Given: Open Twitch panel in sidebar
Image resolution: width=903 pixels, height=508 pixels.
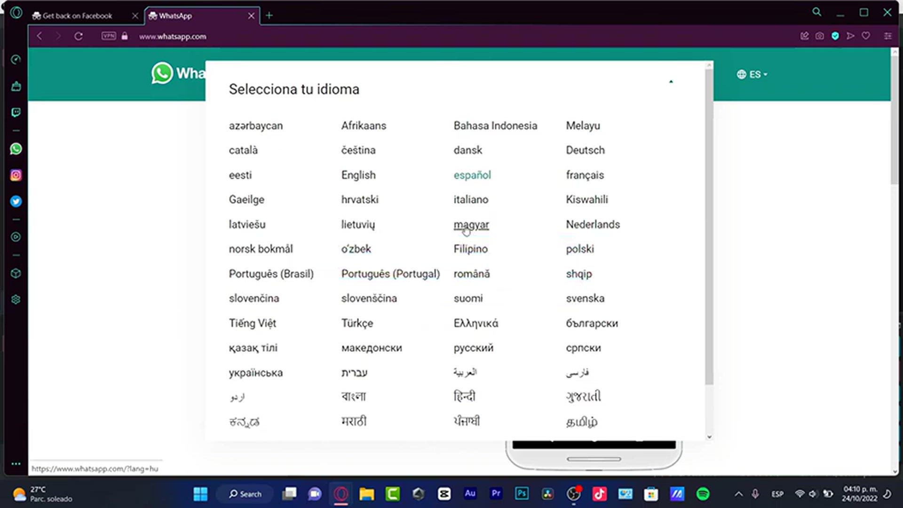Looking at the screenshot, I should coord(16,112).
